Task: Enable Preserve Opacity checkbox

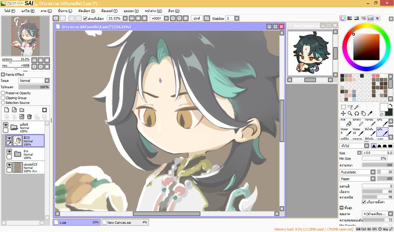Action: click(x=3, y=93)
